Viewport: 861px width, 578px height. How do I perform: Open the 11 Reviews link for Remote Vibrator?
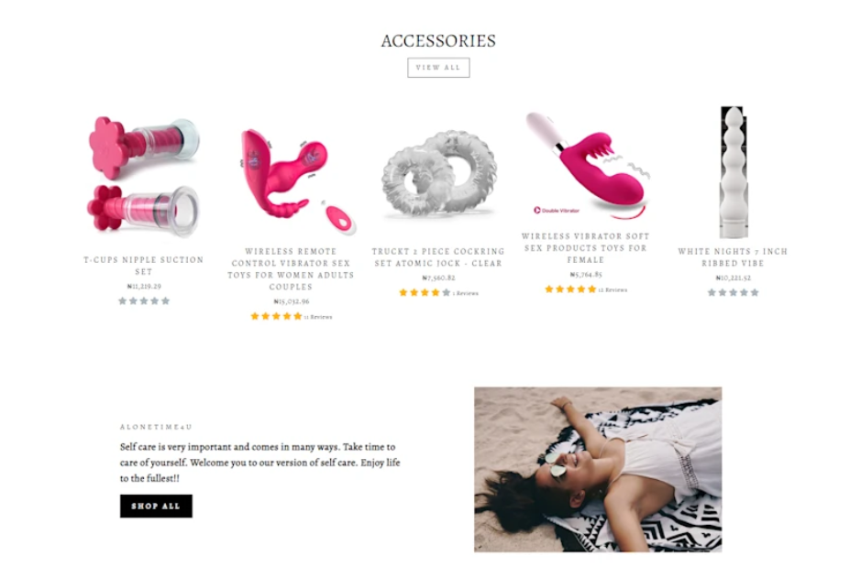[x=318, y=316]
